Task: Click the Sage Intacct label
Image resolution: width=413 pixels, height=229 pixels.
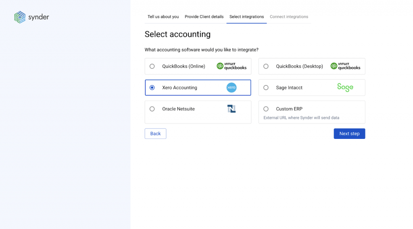Action: tap(289, 88)
